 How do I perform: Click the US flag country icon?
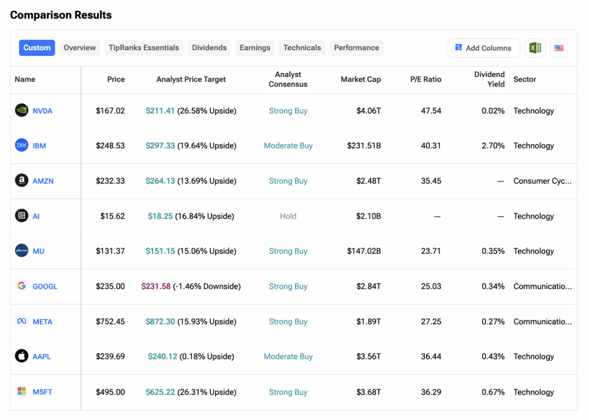coord(559,48)
